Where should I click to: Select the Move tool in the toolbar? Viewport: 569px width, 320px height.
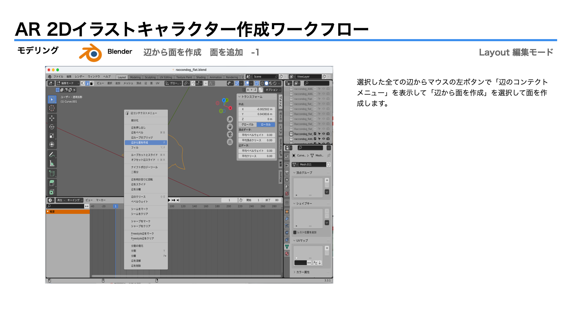tap(52, 118)
